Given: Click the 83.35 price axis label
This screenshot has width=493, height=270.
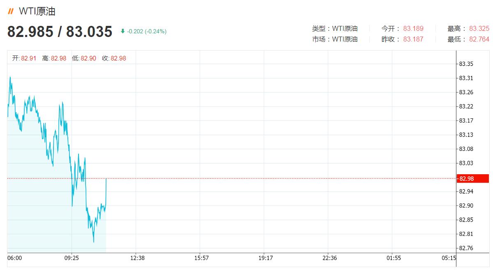Looking at the screenshot, I should pos(466,64).
